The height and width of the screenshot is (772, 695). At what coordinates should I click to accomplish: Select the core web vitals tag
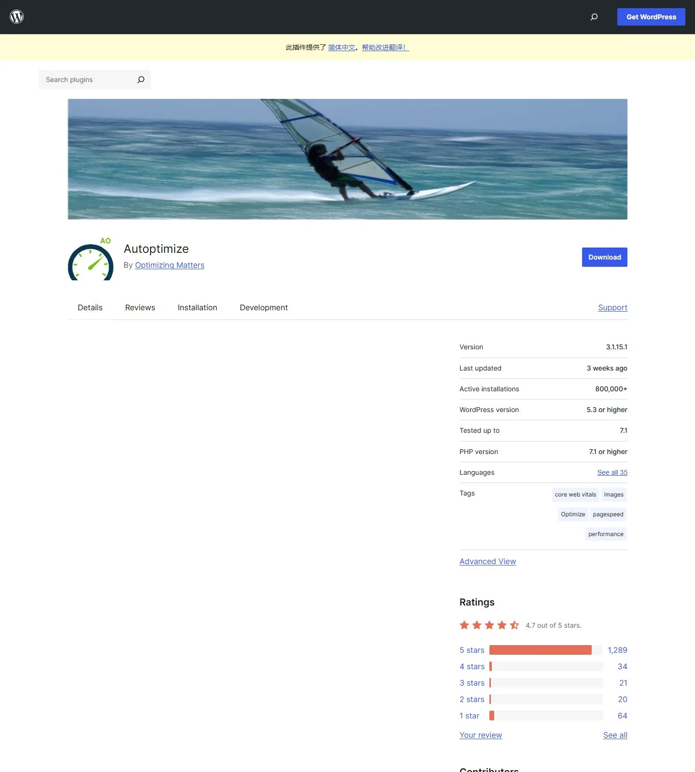pos(575,495)
